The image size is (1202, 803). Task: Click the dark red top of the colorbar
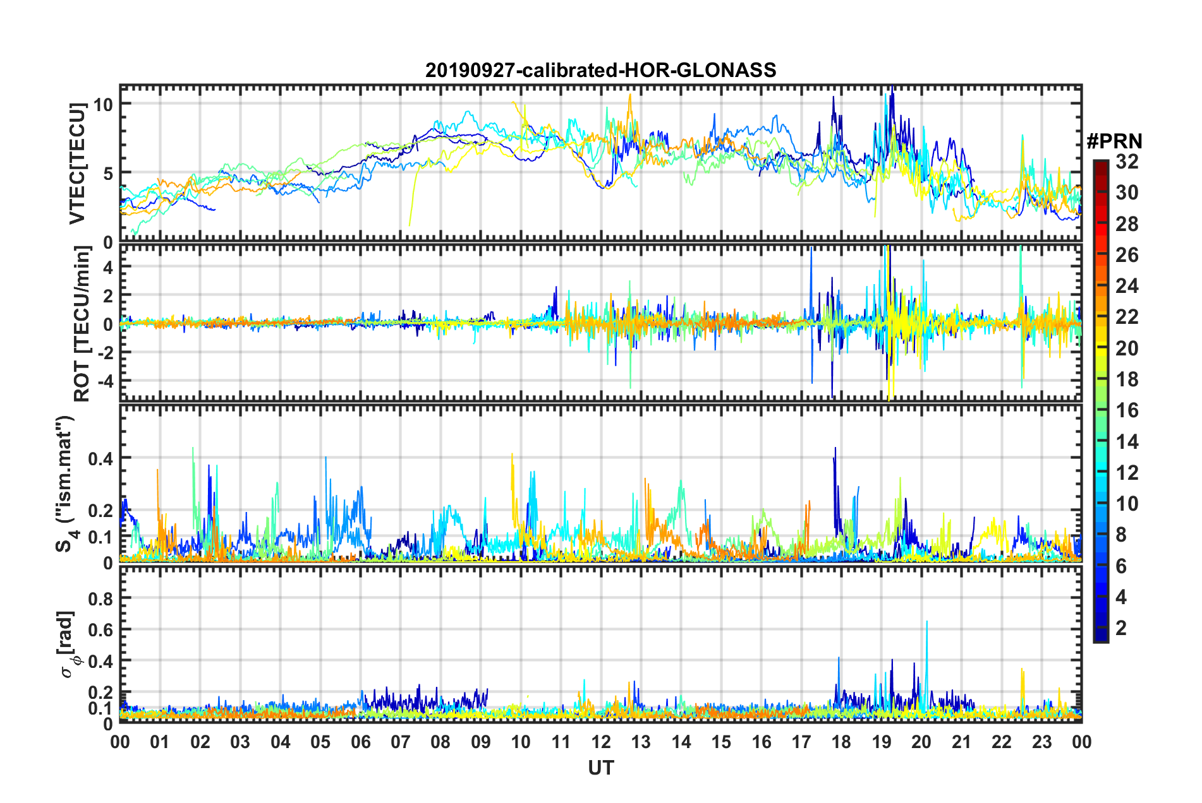tap(1100, 165)
